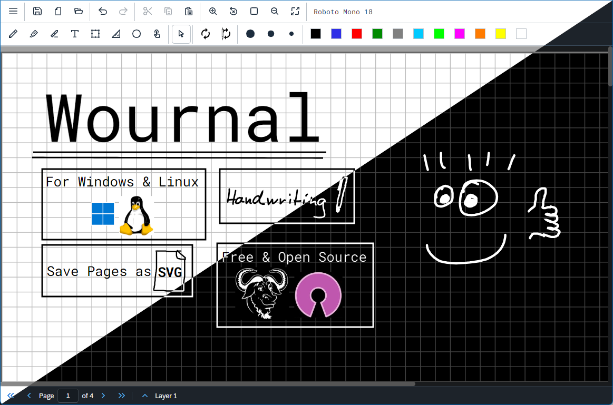Pick the bright green color swatch
Screen dimensions: 613x405
(x=439, y=34)
